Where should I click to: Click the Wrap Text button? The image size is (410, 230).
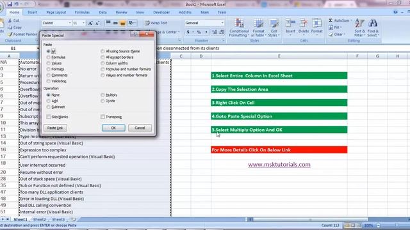coord(156,23)
